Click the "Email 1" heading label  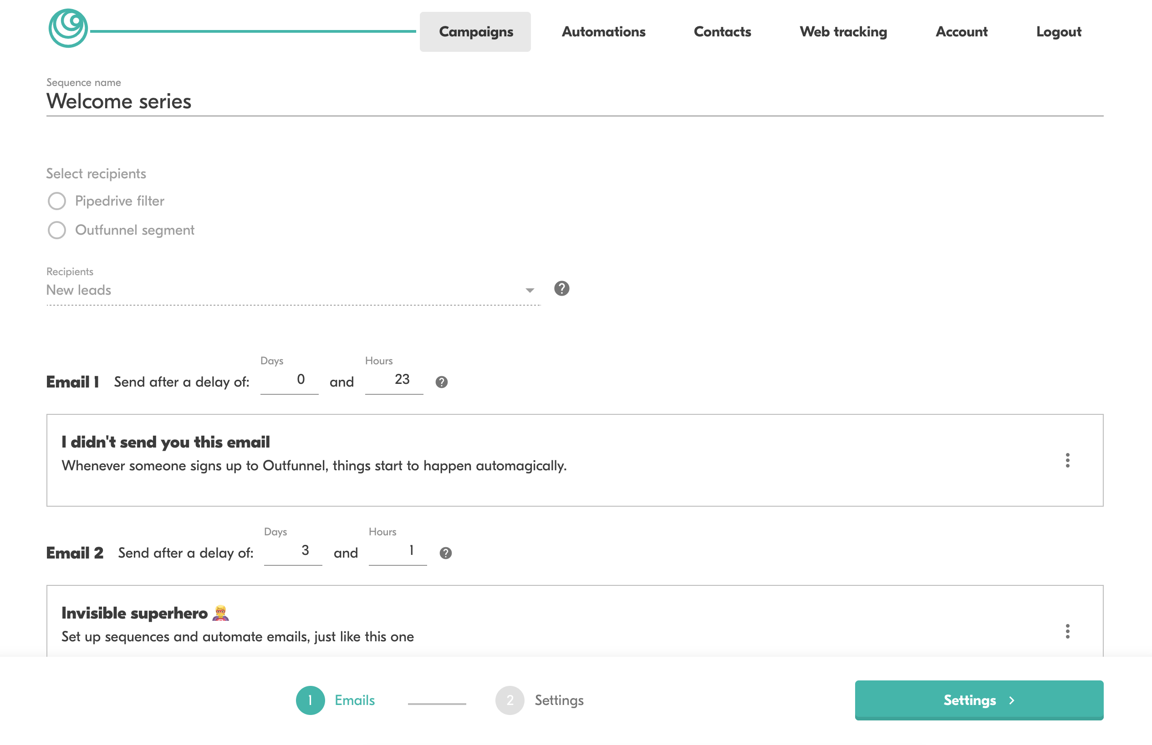72,382
